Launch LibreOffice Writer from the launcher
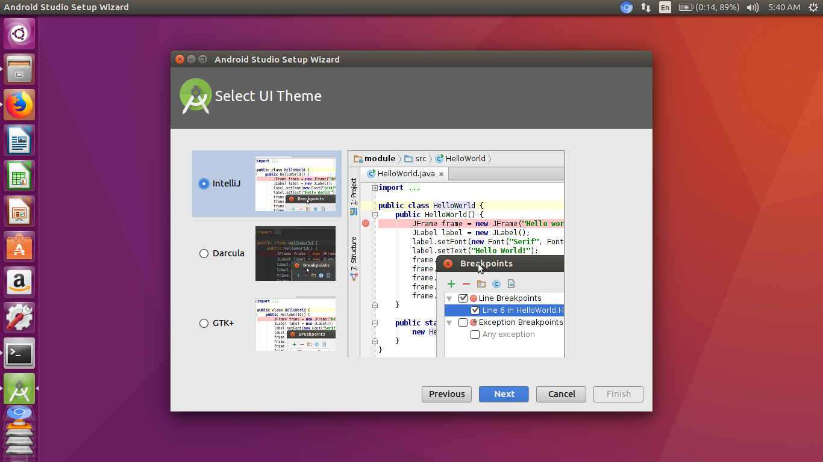Viewport: 823px width, 462px height. click(19, 140)
